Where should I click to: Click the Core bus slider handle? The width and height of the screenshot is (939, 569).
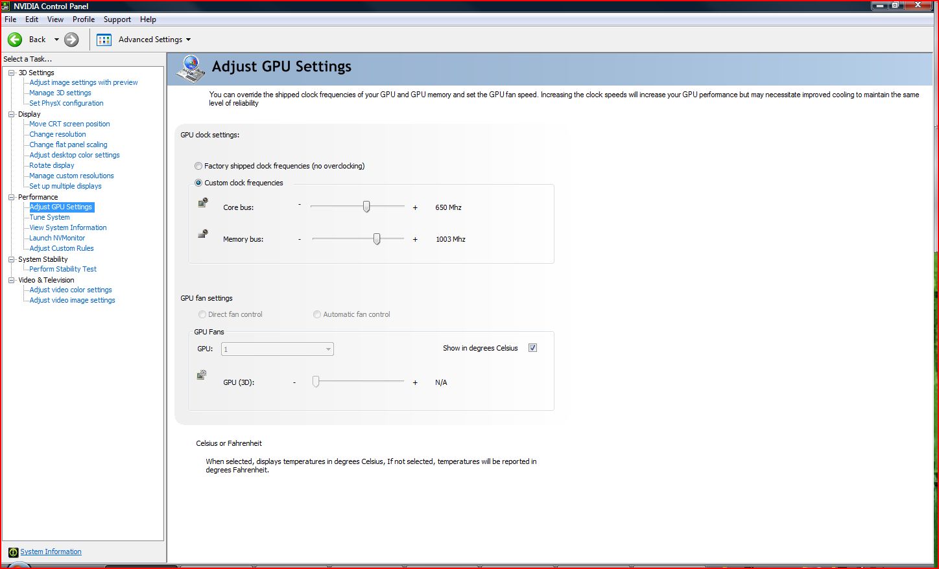(366, 207)
